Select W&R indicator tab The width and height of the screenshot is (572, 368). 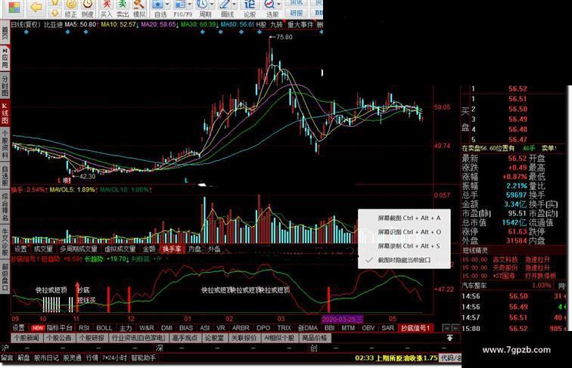[146, 328]
